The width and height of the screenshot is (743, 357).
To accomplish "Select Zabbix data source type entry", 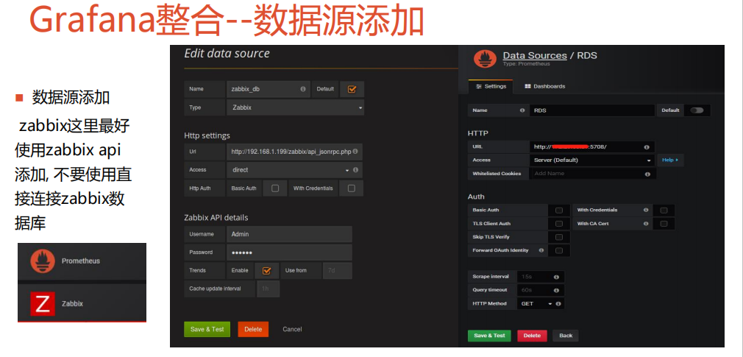I will point(82,303).
